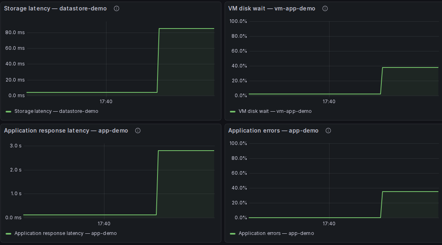Pick the green legend color swatch for Storage latency
This screenshot has width=442, height=245.
click(8, 112)
